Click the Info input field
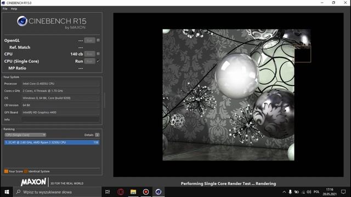 [60, 119]
